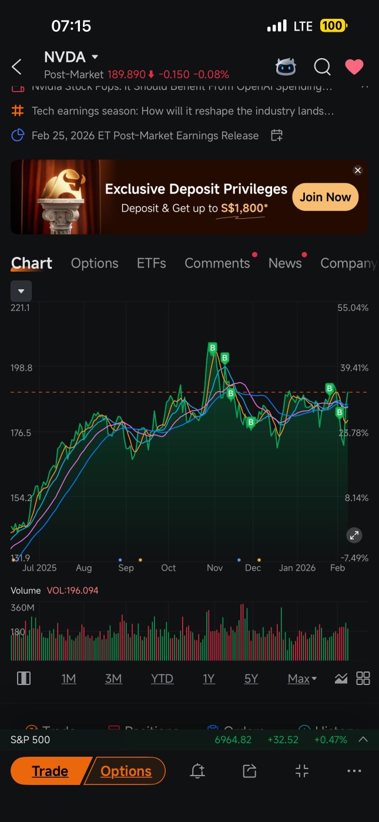Toggle the split panel layout icon
Image resolution: width=379 pixels, height=822 pixels.
[x=24, y=679]
